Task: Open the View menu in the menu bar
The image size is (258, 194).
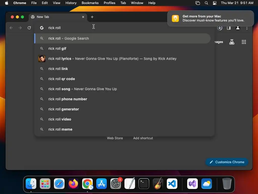Action: pos(56,3)
